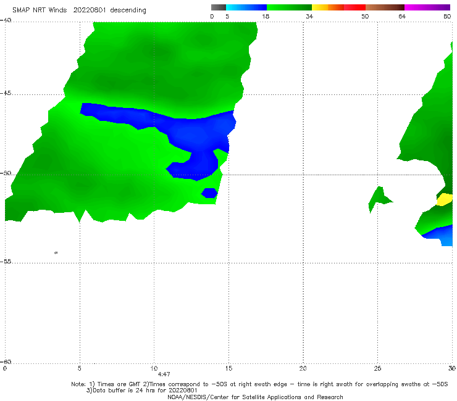Click the small isolated blue patch near longitude 14
The height and width of the screenshot is (401, 457).
209,193
